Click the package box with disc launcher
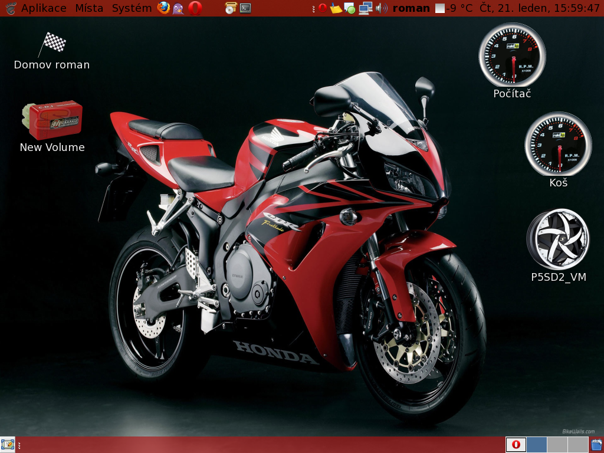 231,8
